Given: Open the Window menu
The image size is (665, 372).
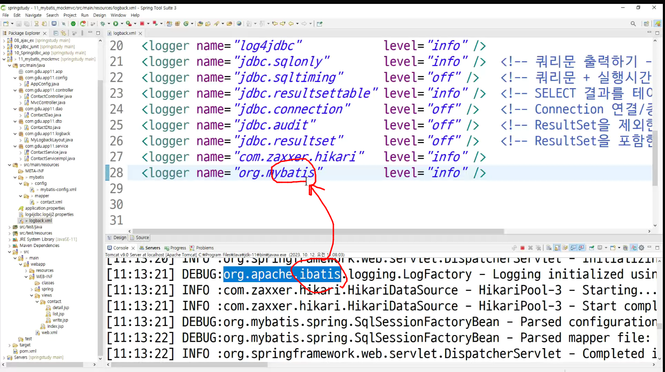Looking at the screenshot, I should pos(118,15).
